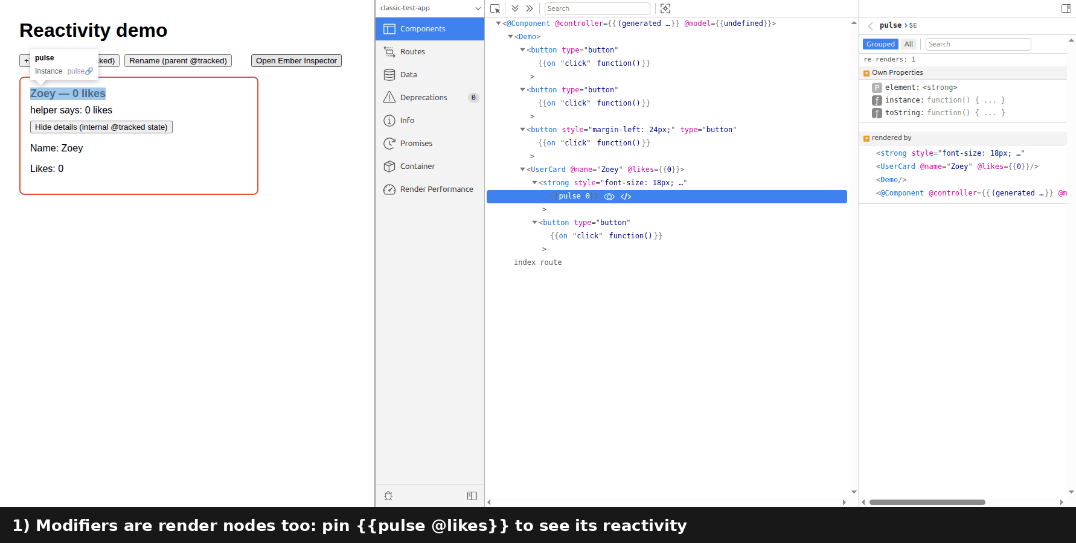Click the horizontal scrollbar thumb in properties panel
The height and width of the screenshot is (543, 1076).
coord(927,502)
